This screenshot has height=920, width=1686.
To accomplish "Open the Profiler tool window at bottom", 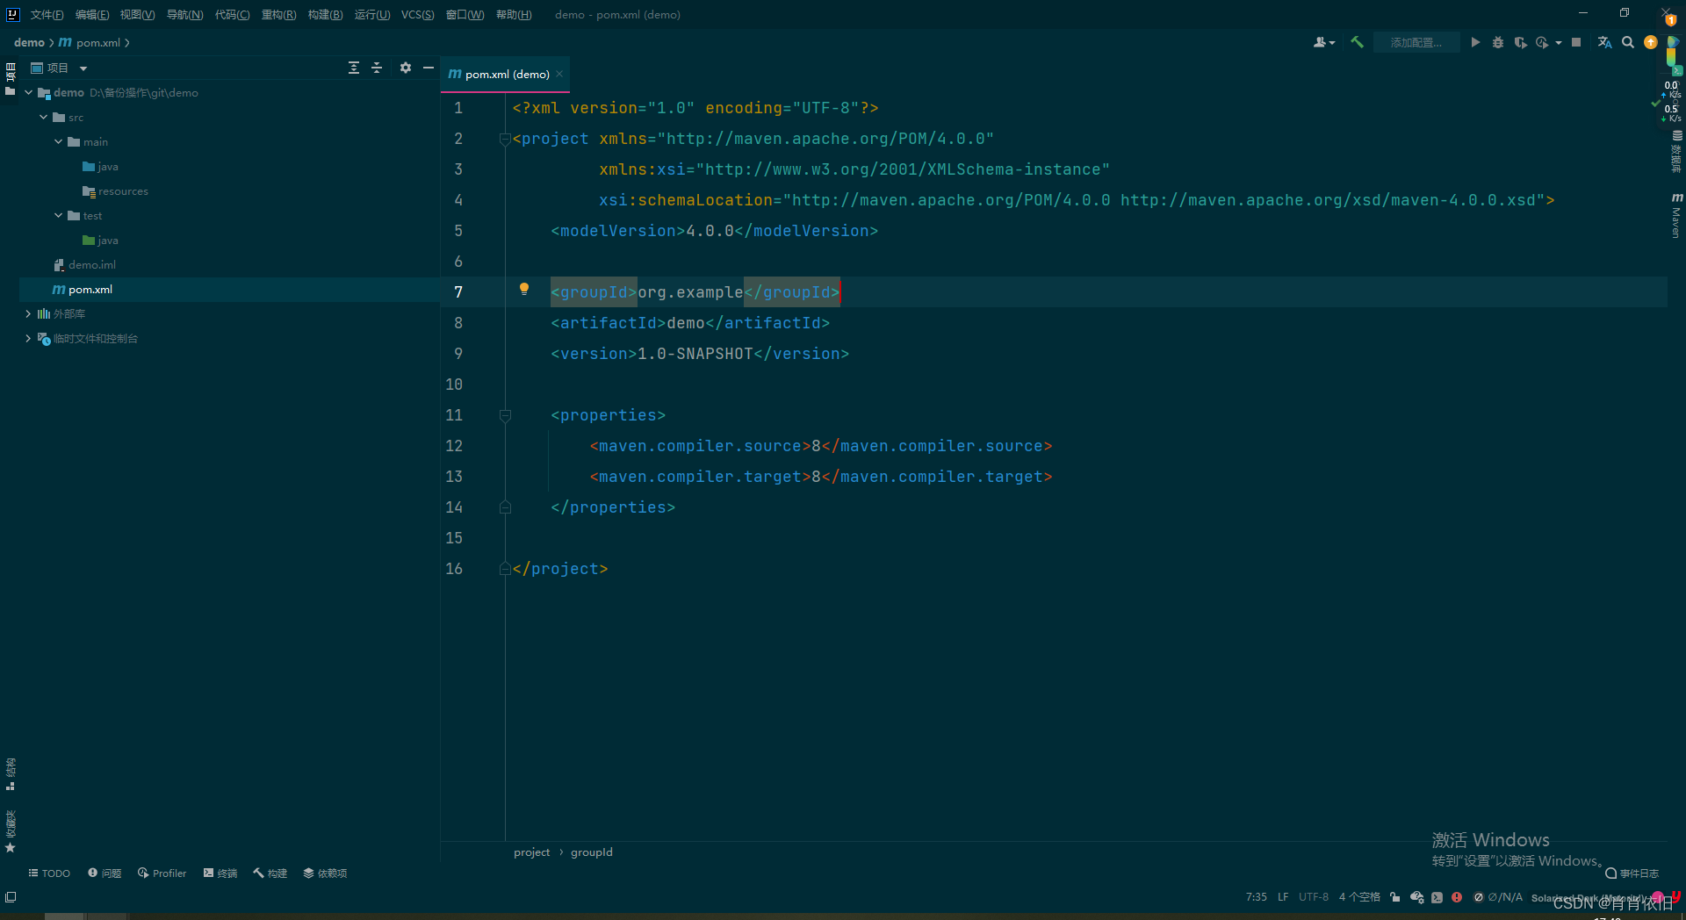I will pos(162,873).
